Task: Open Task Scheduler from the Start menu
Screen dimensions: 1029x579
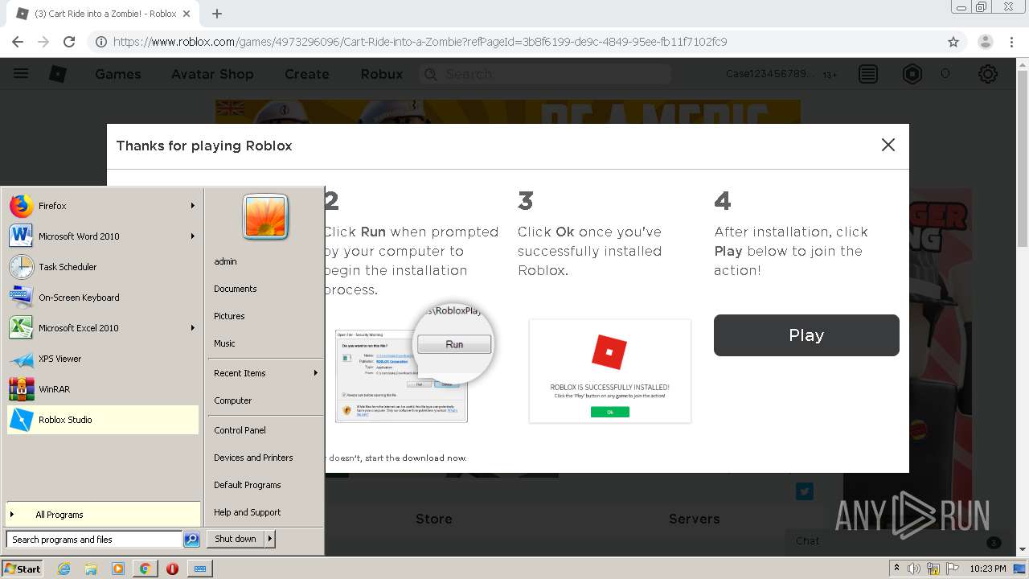Action: pyautogui.click(x=102, y=267)
